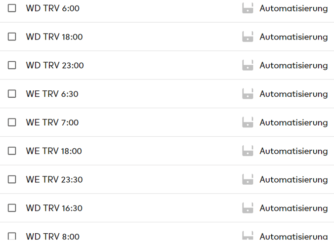334x247 pixels.
Task: Click the automation icon beside WE TRV 18:00
Action: [248, 151]
